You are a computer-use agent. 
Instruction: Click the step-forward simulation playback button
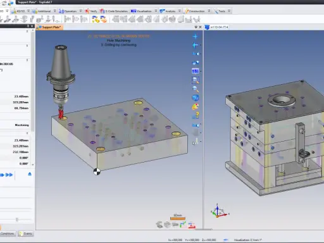click(x=2, y=175)
